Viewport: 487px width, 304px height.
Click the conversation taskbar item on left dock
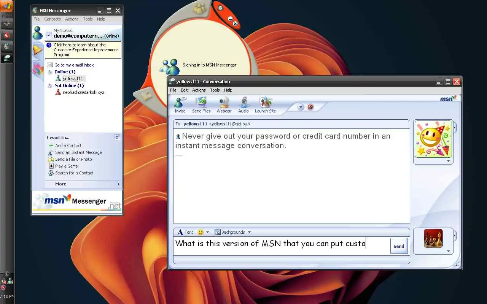click(x=7, y=58)
